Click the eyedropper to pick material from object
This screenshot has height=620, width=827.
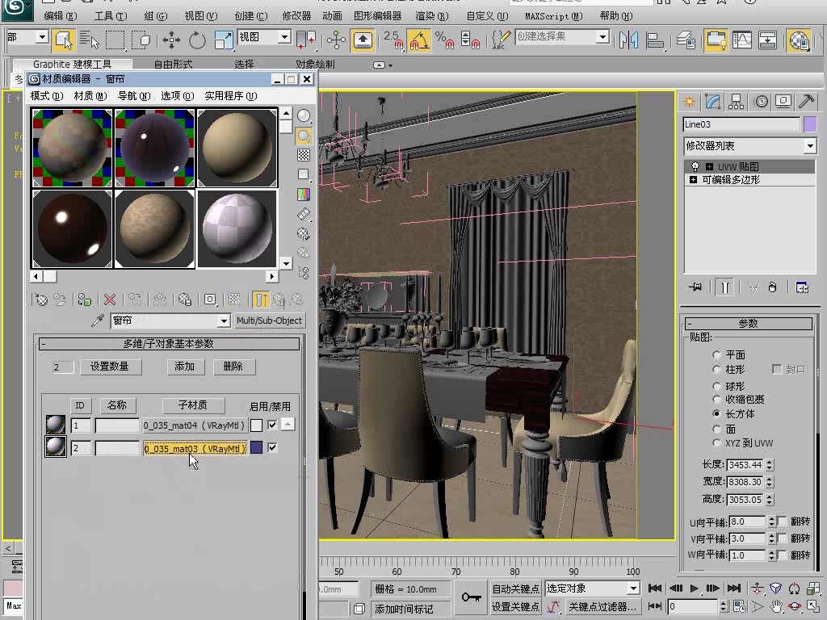[99, 320]
